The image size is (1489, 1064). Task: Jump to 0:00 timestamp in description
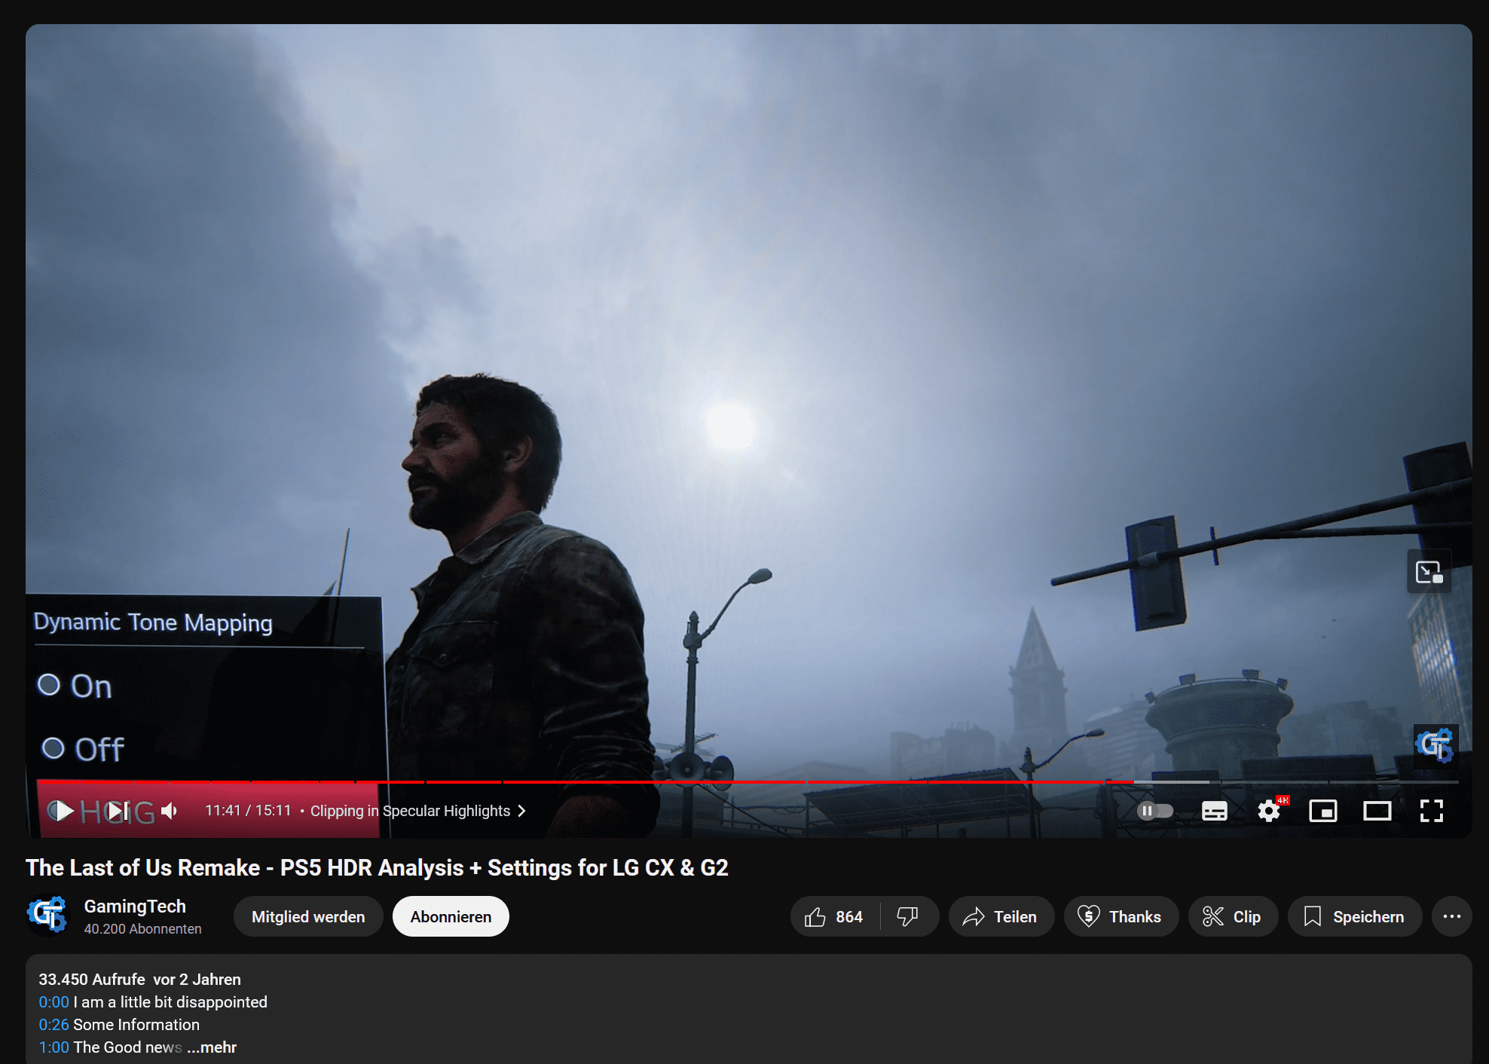[x=54, y=1002]
